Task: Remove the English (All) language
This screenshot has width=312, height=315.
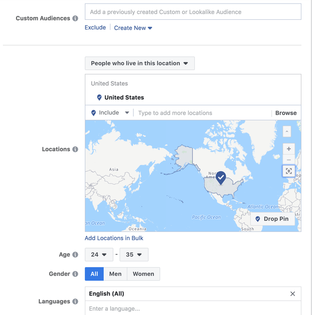Action: 293,294
